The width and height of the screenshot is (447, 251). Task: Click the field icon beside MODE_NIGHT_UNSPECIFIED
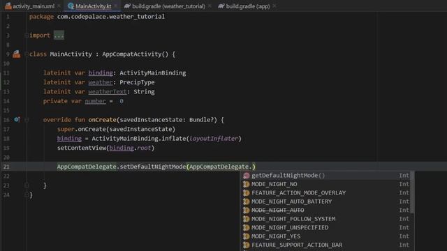point(247,228)
